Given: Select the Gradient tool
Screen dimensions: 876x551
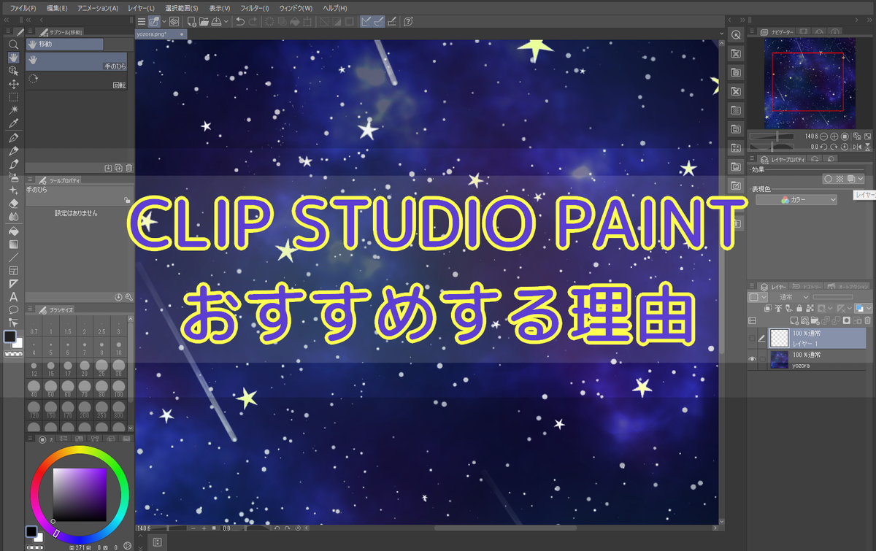Looking at the screenshot, I should coord(13,244).
